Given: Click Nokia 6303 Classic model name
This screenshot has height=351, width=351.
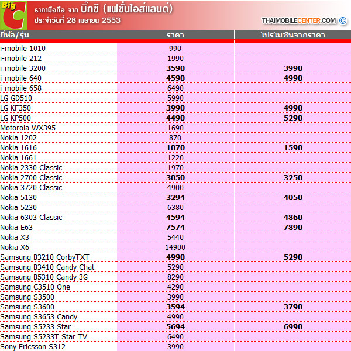Looking at the screenshot, I should click(31, 218).
